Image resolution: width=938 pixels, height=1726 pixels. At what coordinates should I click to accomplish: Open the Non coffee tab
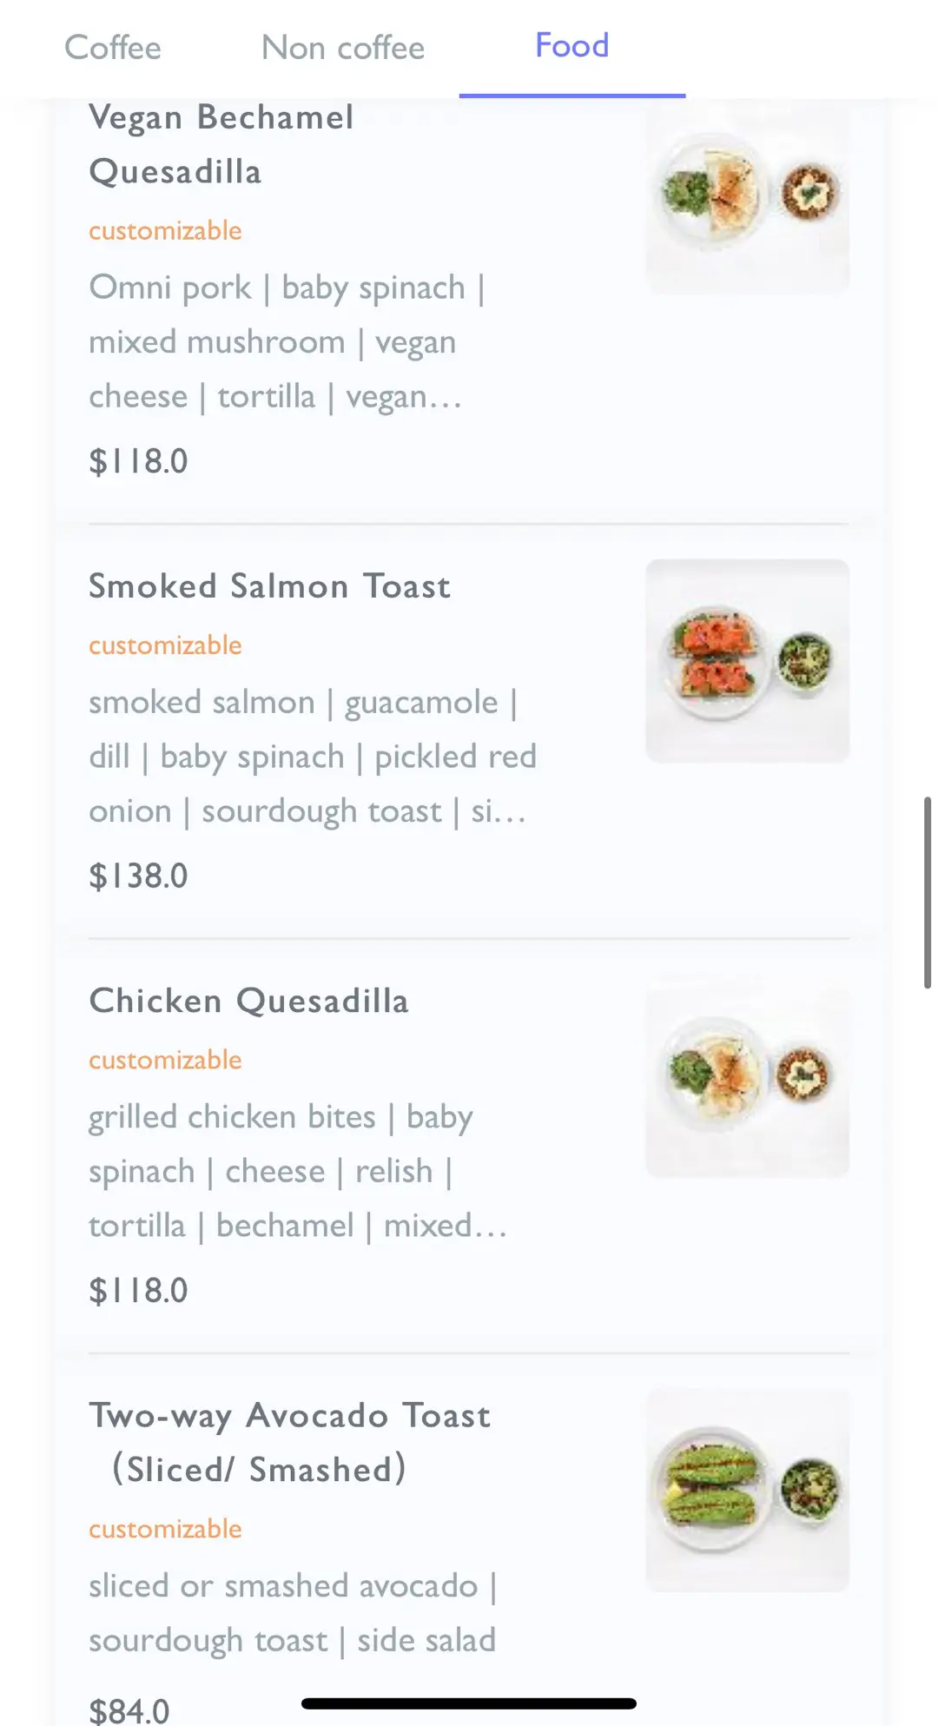coord(343,48)
